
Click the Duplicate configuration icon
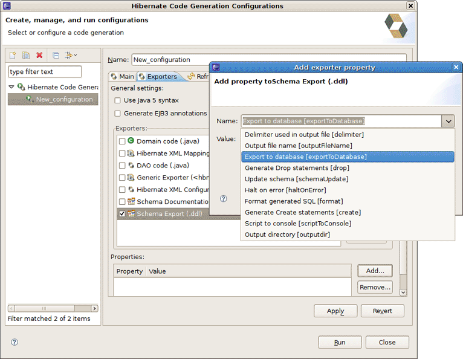(26, 55)
